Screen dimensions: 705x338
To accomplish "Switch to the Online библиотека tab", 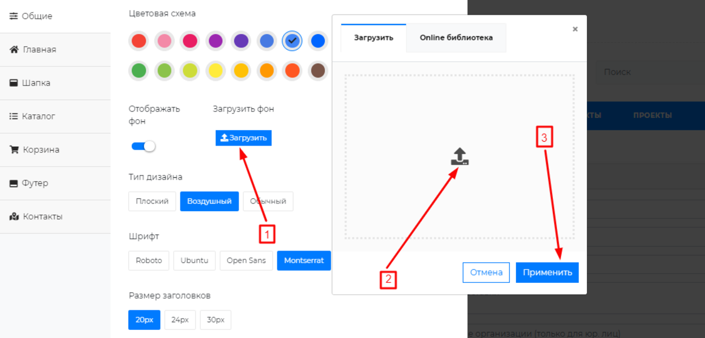I will [456, 38].
